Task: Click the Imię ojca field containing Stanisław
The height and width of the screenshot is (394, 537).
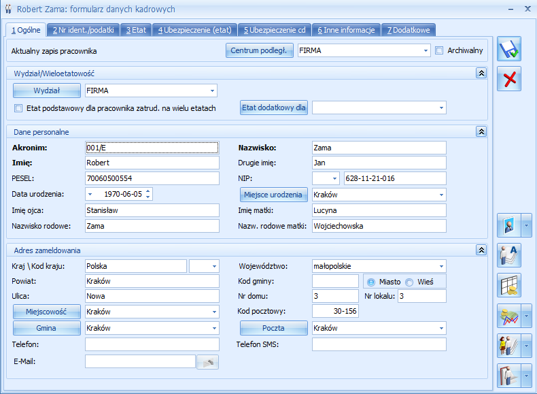Action: click(152, 210)
